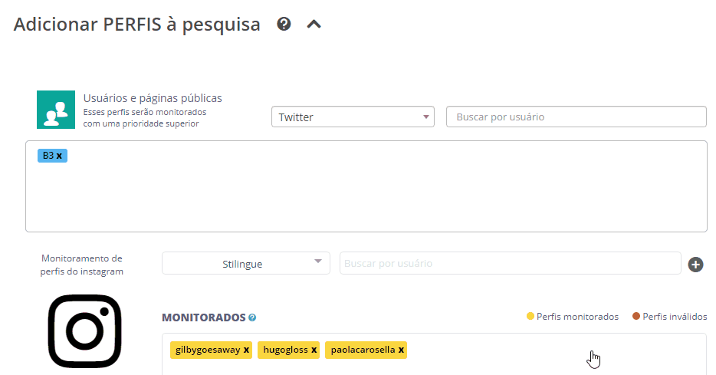
Task: Click inside the public profiles tag box
Action: tap(366, 192)
